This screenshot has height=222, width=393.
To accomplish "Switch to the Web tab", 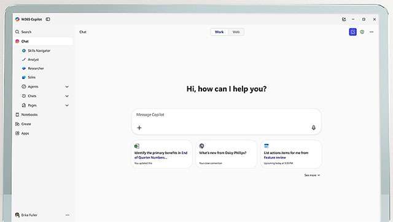I will point(236,32).
